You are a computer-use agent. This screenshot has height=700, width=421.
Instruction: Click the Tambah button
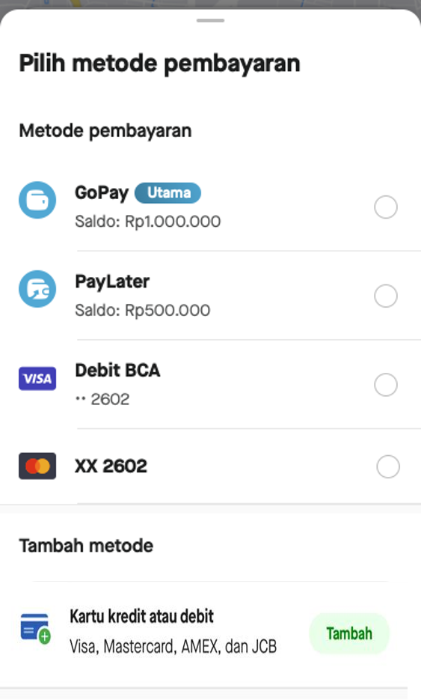click(349, 633)
